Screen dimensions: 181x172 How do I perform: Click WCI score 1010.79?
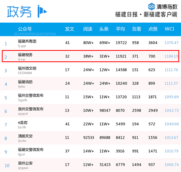click(172, 151)
